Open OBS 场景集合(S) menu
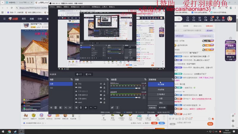 96,7
